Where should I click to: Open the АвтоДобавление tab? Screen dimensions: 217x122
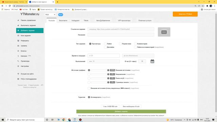click(103, 20)
